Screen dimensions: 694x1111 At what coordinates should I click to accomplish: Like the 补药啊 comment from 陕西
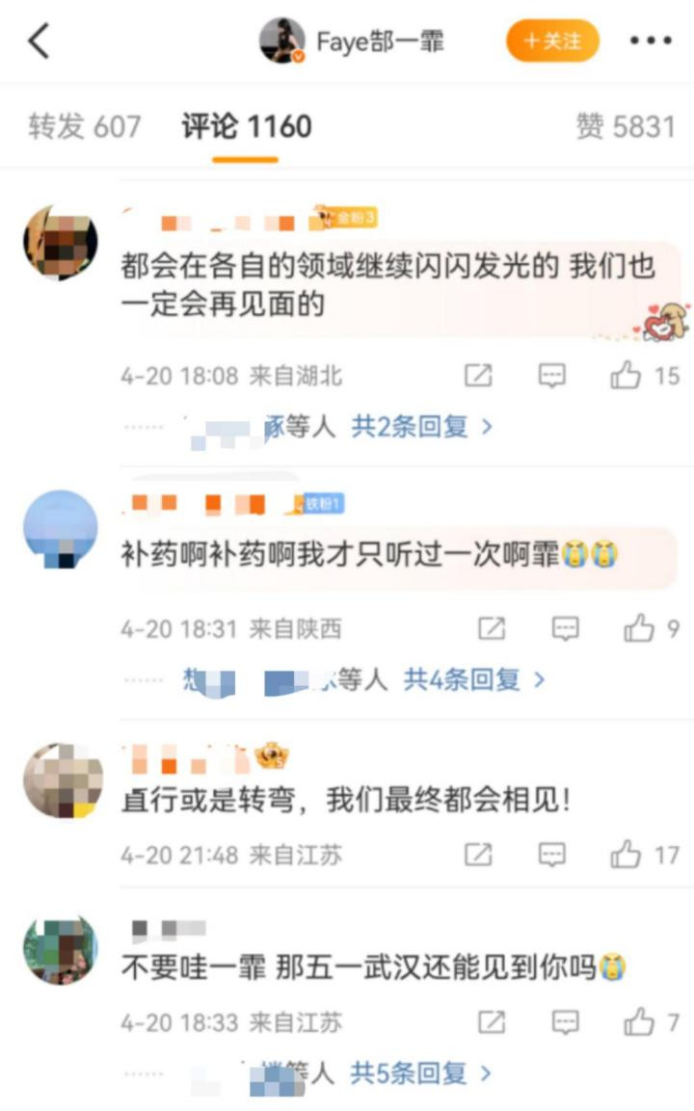[x=639, y=628]
